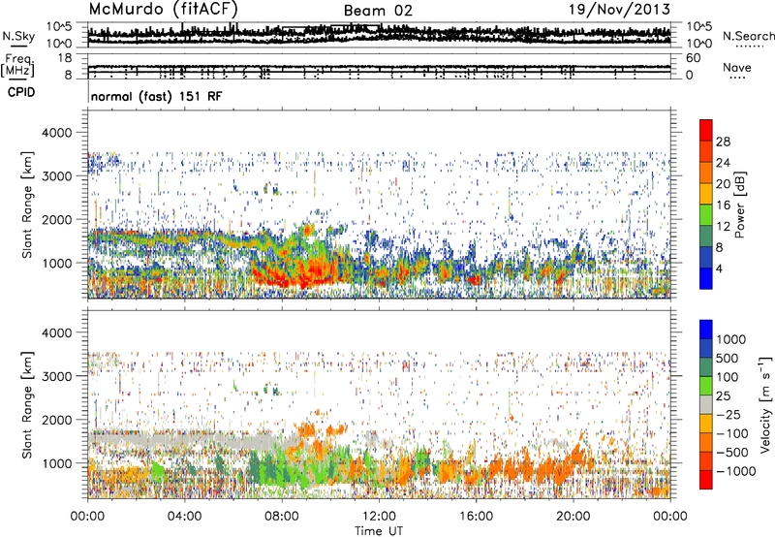Pick the gray ±25 Velocity colorbar swatch
The width and height of the screenshot is (775, 537).
tap(706, 404)
